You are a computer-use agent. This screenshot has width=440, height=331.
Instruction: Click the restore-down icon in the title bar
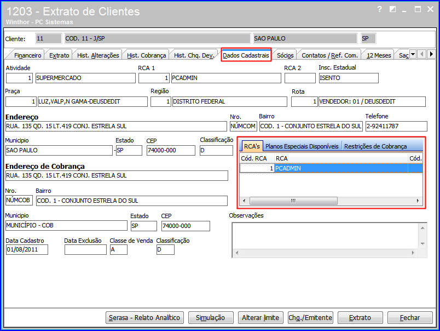tap(392, 9)
